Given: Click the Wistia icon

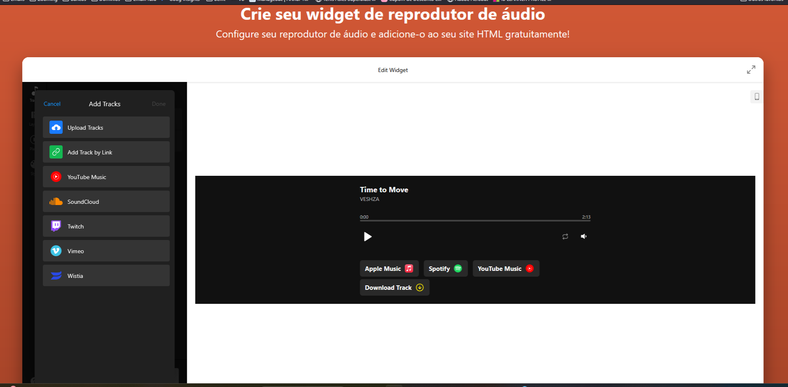Looking at the screenshot, I should point(56,275).
